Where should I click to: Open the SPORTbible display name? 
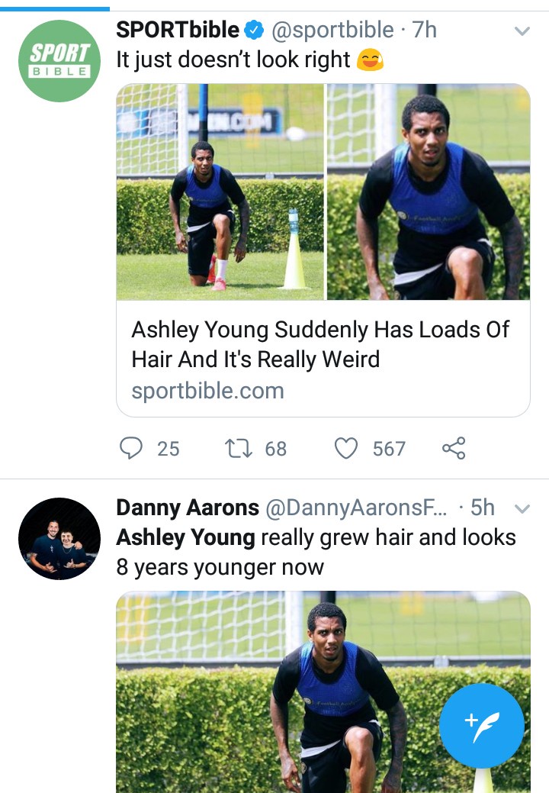[177, 31]
